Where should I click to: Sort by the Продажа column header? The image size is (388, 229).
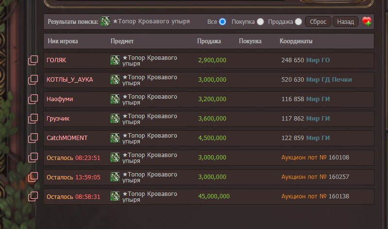pyautogui.click(x=209, y=41)
